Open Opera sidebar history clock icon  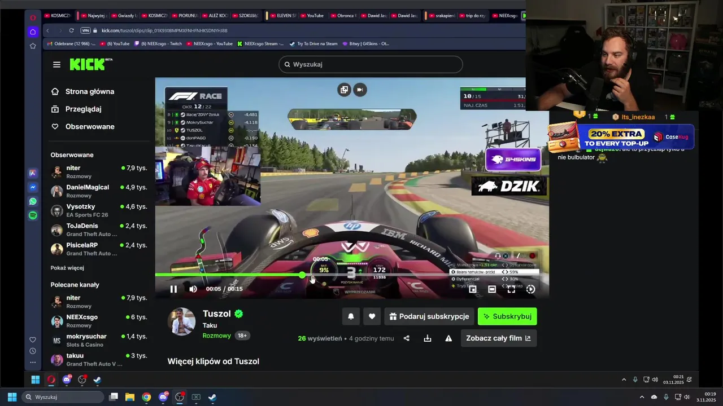click(x=33, y=351)
